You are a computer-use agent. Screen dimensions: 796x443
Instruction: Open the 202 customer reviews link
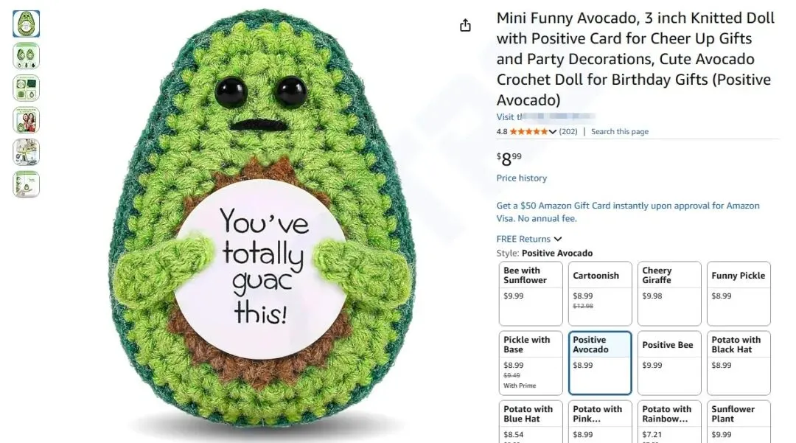pos(568,132)
